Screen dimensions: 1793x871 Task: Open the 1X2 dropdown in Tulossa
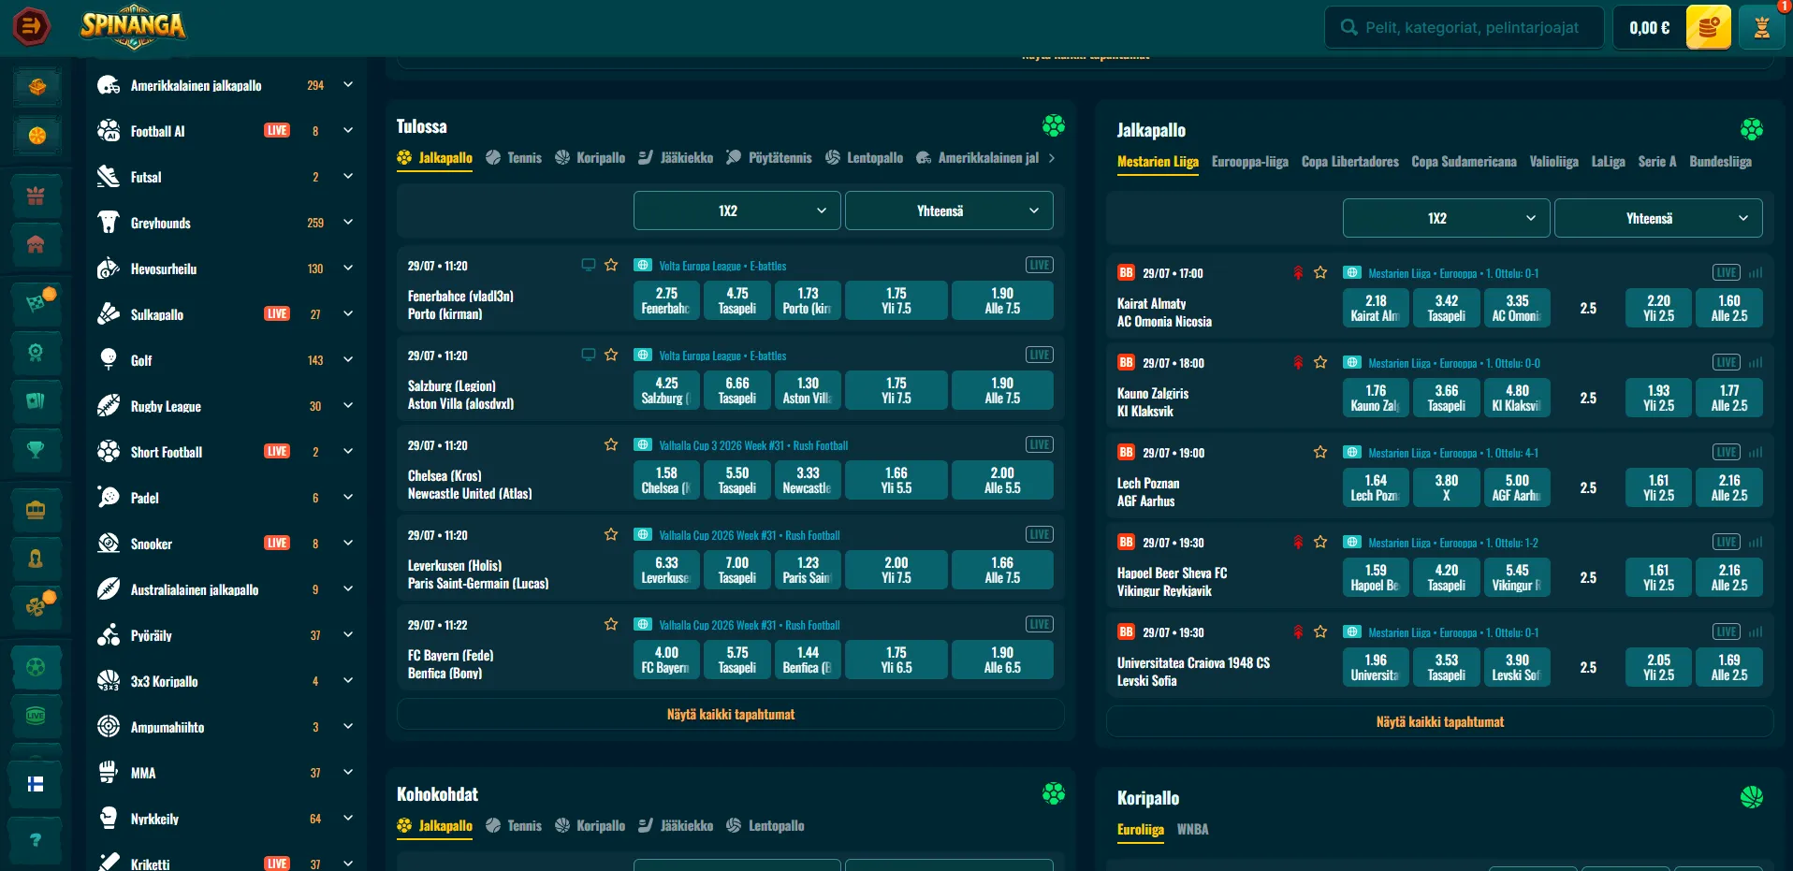pos(736,210)
